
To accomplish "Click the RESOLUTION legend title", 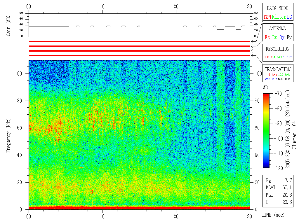I will tap(277, 49).
